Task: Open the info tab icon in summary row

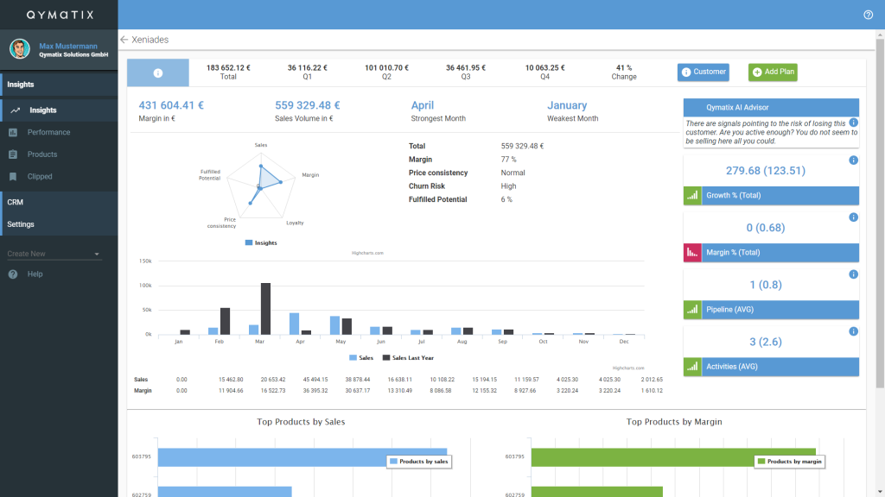Action: 158,72
